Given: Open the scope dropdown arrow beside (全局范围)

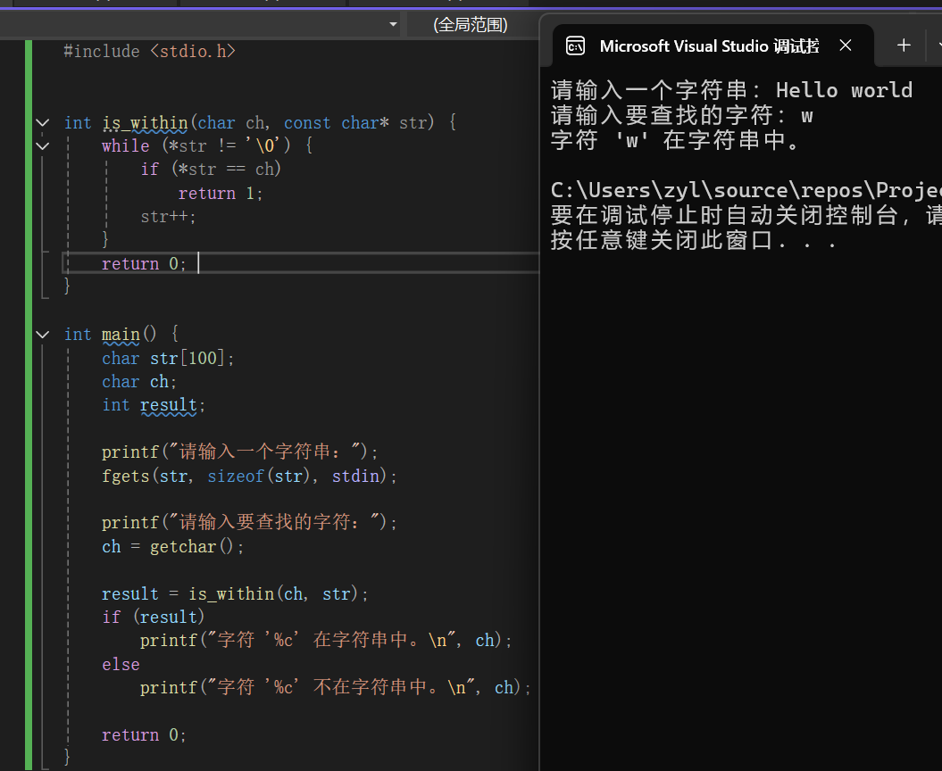Looking at the screenshot, I should [393, 25].
